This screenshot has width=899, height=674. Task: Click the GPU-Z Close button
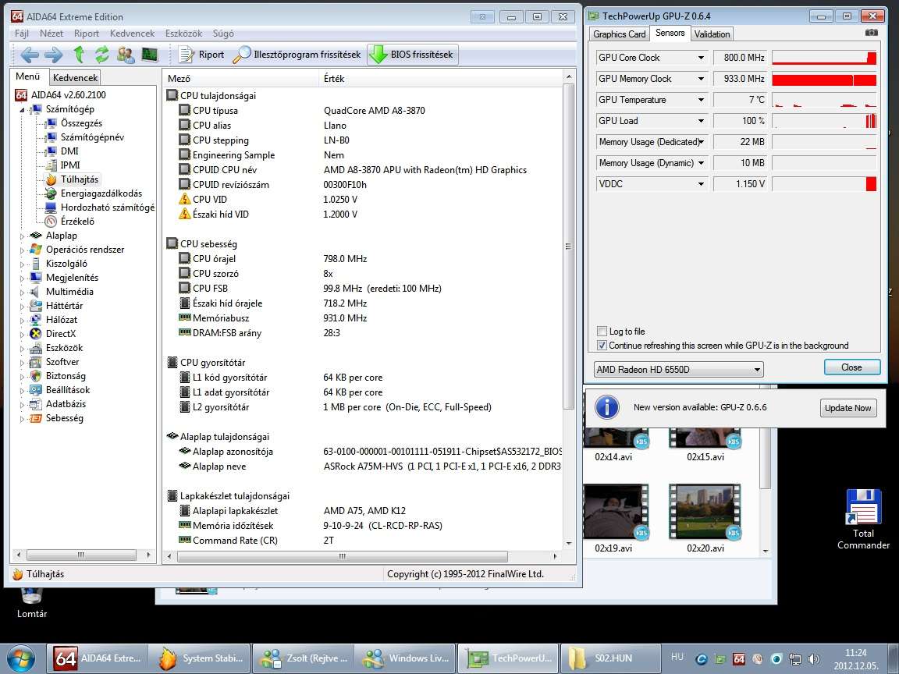click(851, 367)
